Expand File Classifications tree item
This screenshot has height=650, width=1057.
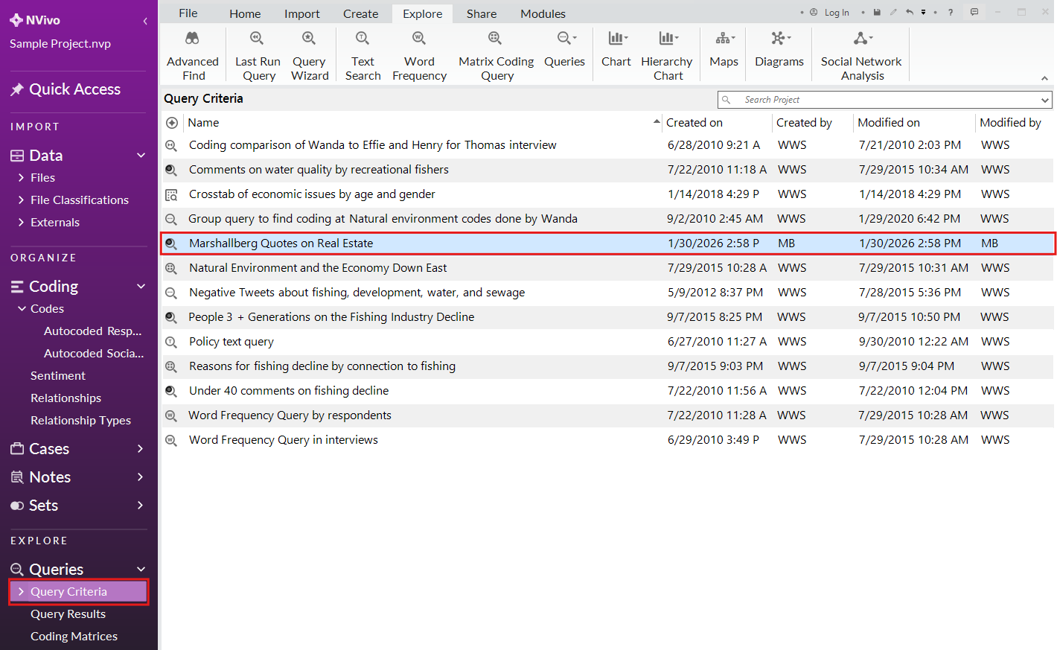(21, 200)
